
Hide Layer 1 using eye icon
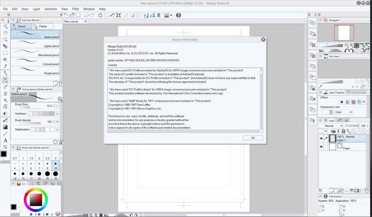tap(321, 138)
